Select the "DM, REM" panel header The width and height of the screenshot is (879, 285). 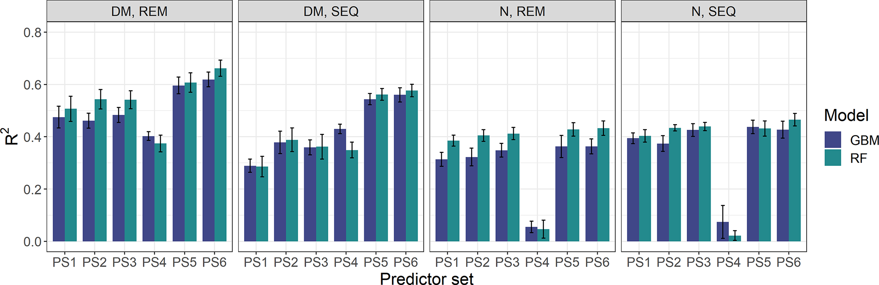[139, 11]
